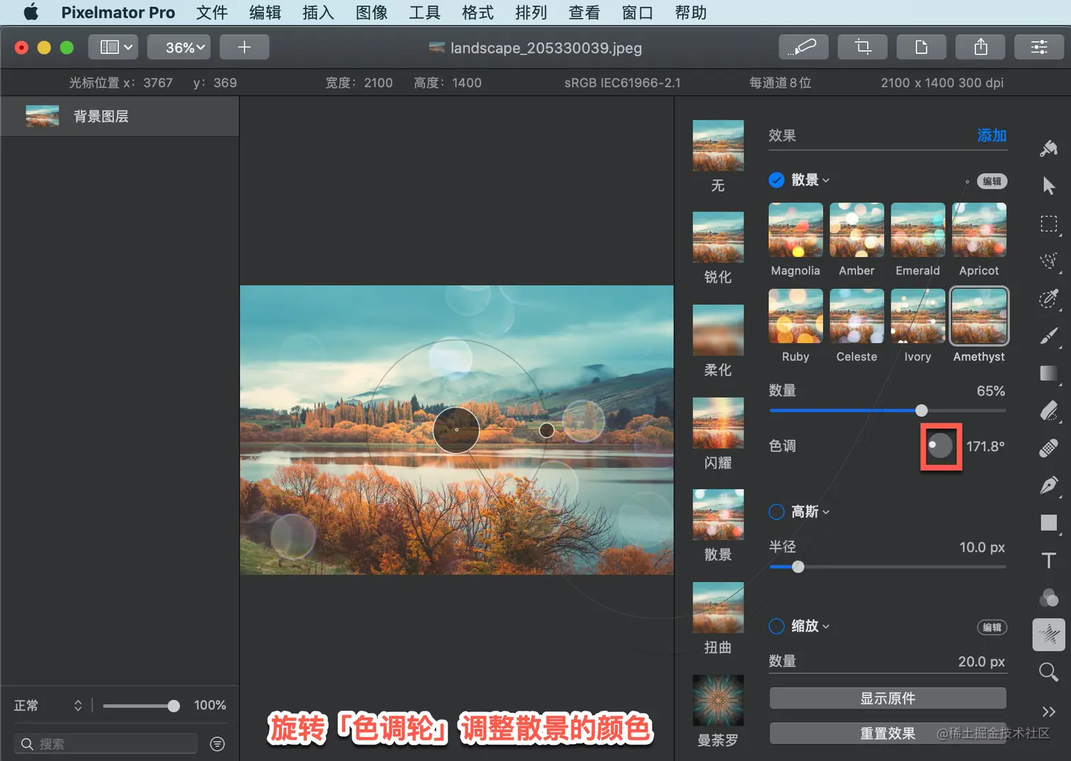Click the 搜索 layer search field
This screenshot has width=1071, height=761.
(x=106, y=743)
